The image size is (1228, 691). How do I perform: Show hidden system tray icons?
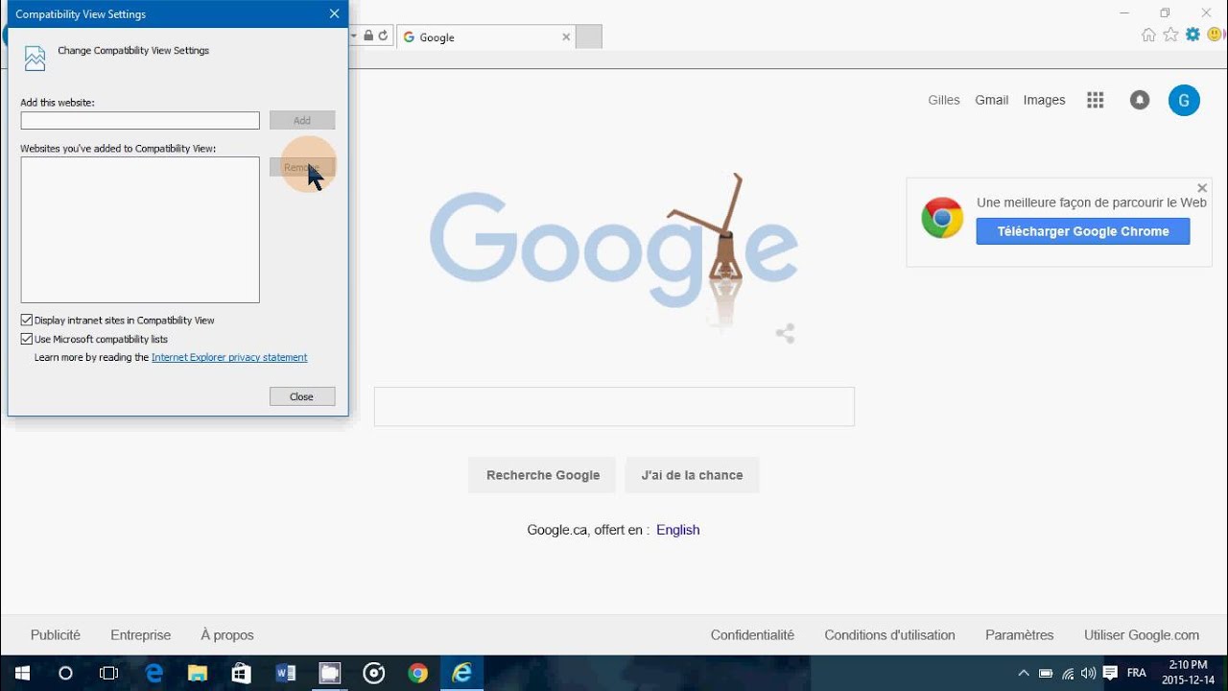(x=1024, y=674)
